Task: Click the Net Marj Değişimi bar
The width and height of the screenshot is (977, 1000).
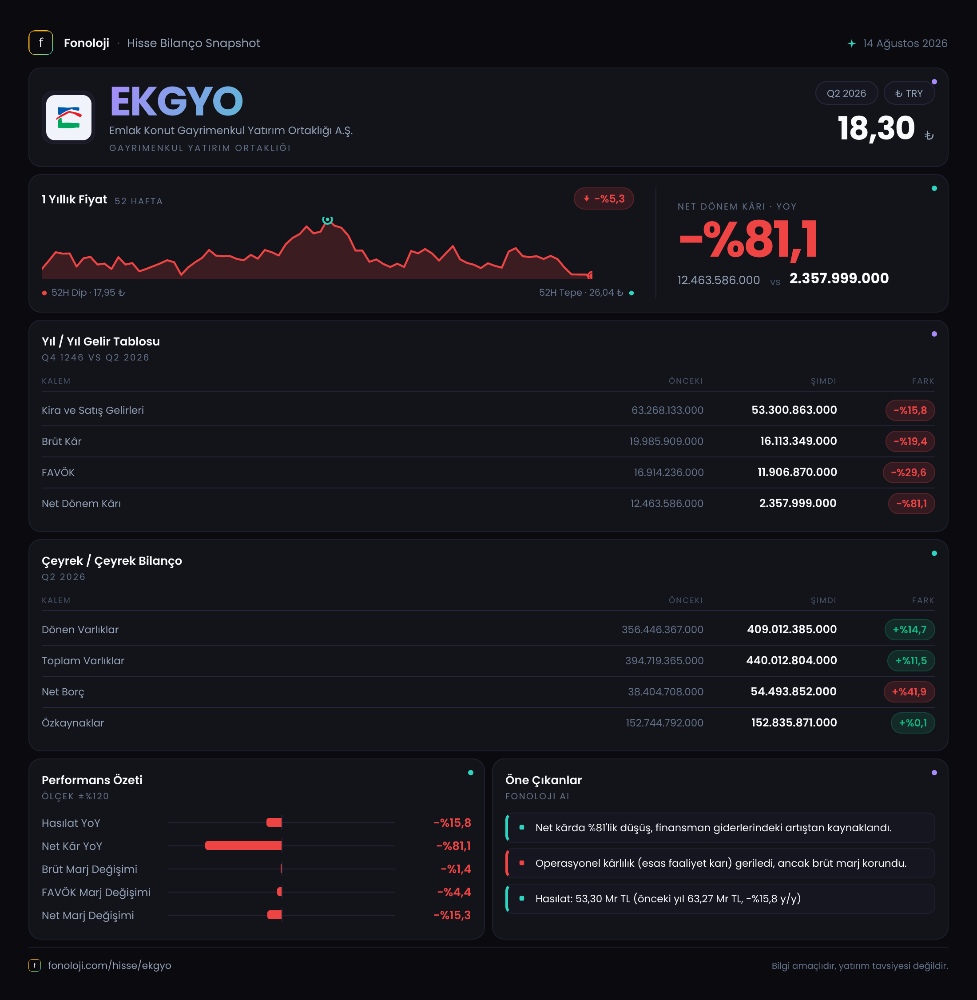Action: pyautogui.click(x=274, y=915)
